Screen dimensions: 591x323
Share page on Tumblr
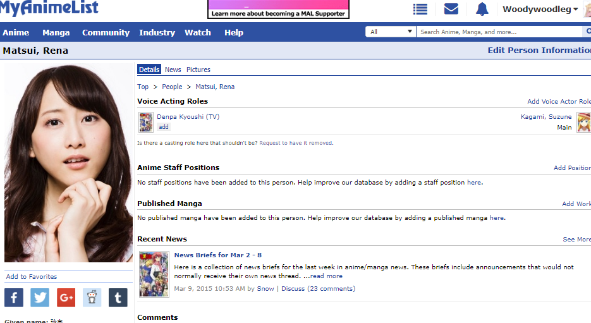pyautogui.click(x=118, y=298)
